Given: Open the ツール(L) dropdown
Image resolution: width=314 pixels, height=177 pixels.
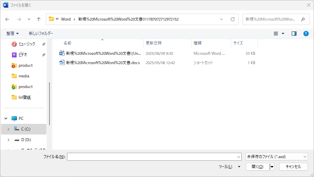Looking at the screenshot, I should pyautogui.click(x=229, y=167).
